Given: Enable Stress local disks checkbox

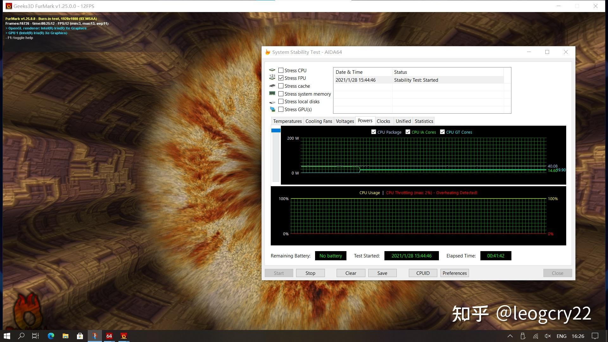Looking at the screenshot, I should point(281,101).
